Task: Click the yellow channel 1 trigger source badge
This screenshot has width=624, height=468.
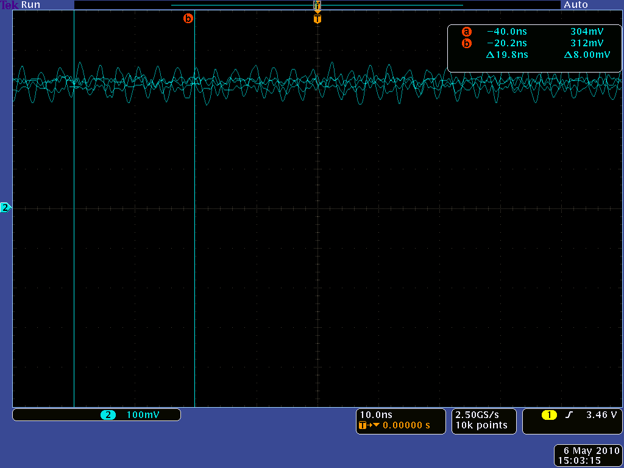Action: coord(549,415)
